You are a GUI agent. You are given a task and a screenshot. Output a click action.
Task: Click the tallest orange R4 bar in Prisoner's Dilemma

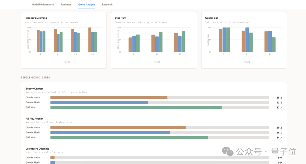click(x=90, y=40)
